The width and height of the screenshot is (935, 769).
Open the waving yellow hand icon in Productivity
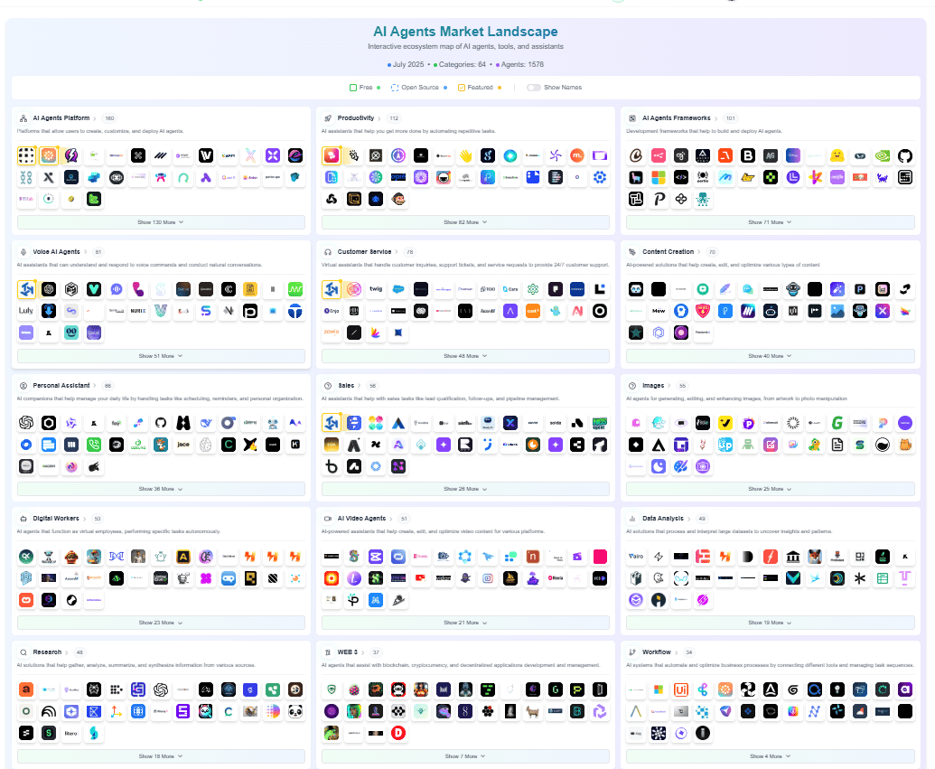(465, 155)
